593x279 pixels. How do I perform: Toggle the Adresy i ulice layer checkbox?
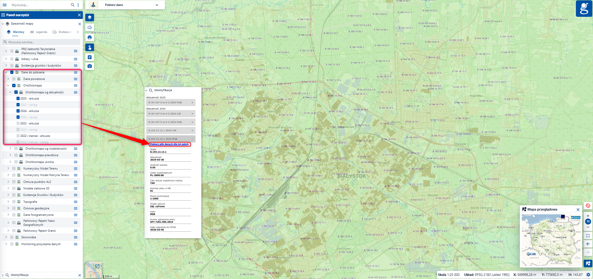(12, 59)
